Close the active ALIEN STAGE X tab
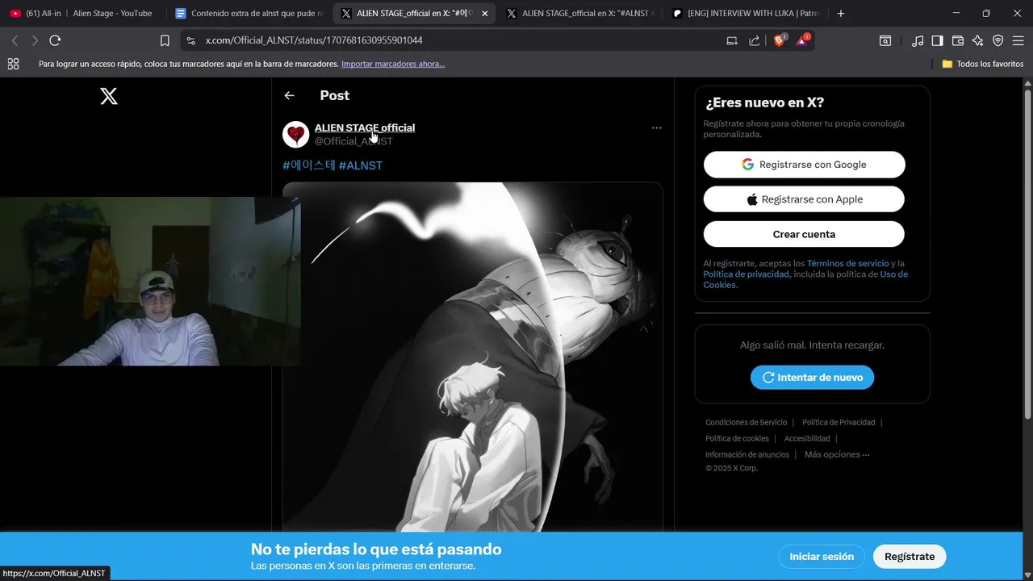The image size is (1033, 581). [484, 14]
